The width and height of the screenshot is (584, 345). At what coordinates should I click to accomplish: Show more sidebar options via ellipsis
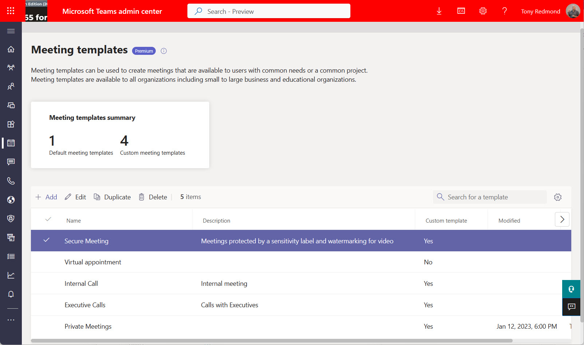(11, 320)
